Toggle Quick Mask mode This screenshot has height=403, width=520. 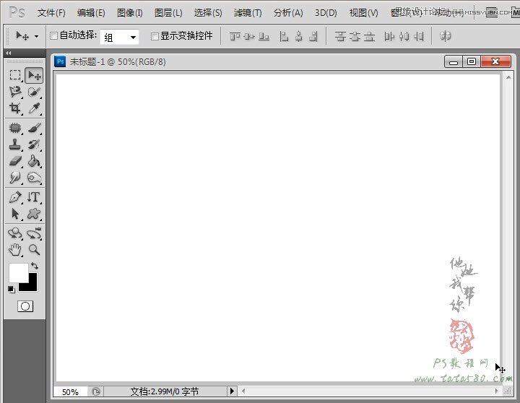click(25, 306)
